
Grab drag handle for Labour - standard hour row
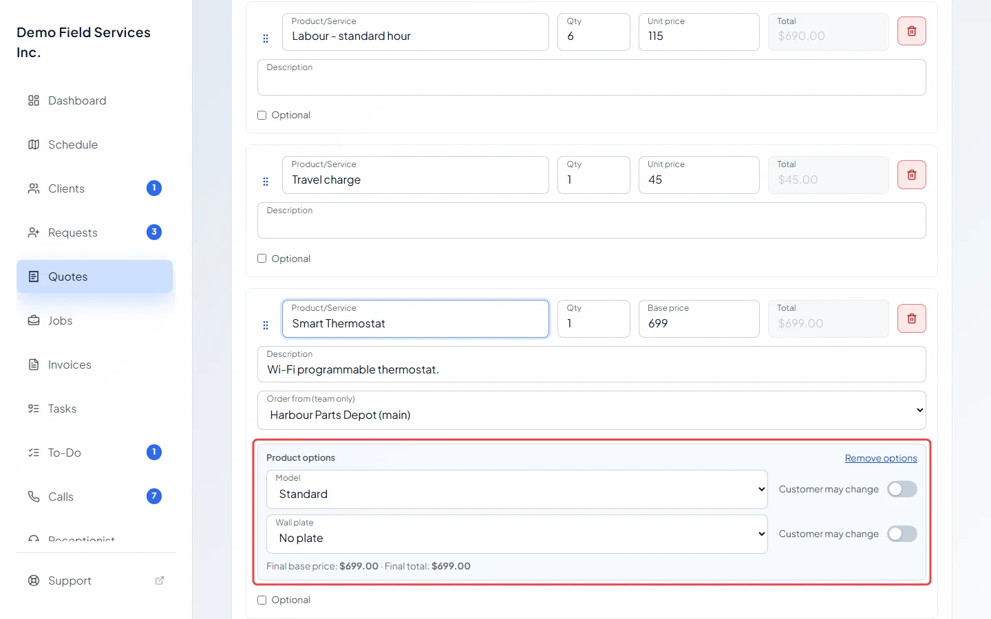[x=266, y=39]
